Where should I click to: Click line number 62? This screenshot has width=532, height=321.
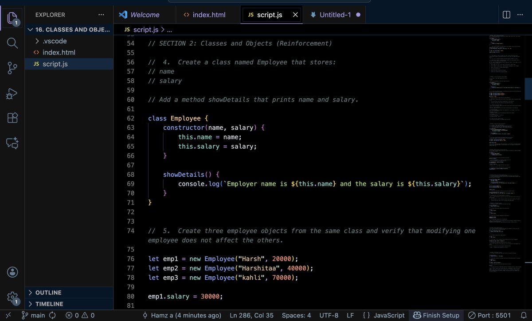[x=130, y=119]
